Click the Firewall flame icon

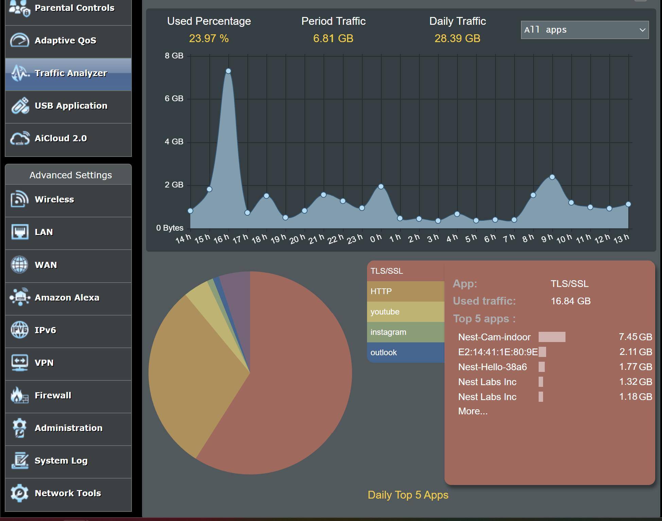pos(19,395)
